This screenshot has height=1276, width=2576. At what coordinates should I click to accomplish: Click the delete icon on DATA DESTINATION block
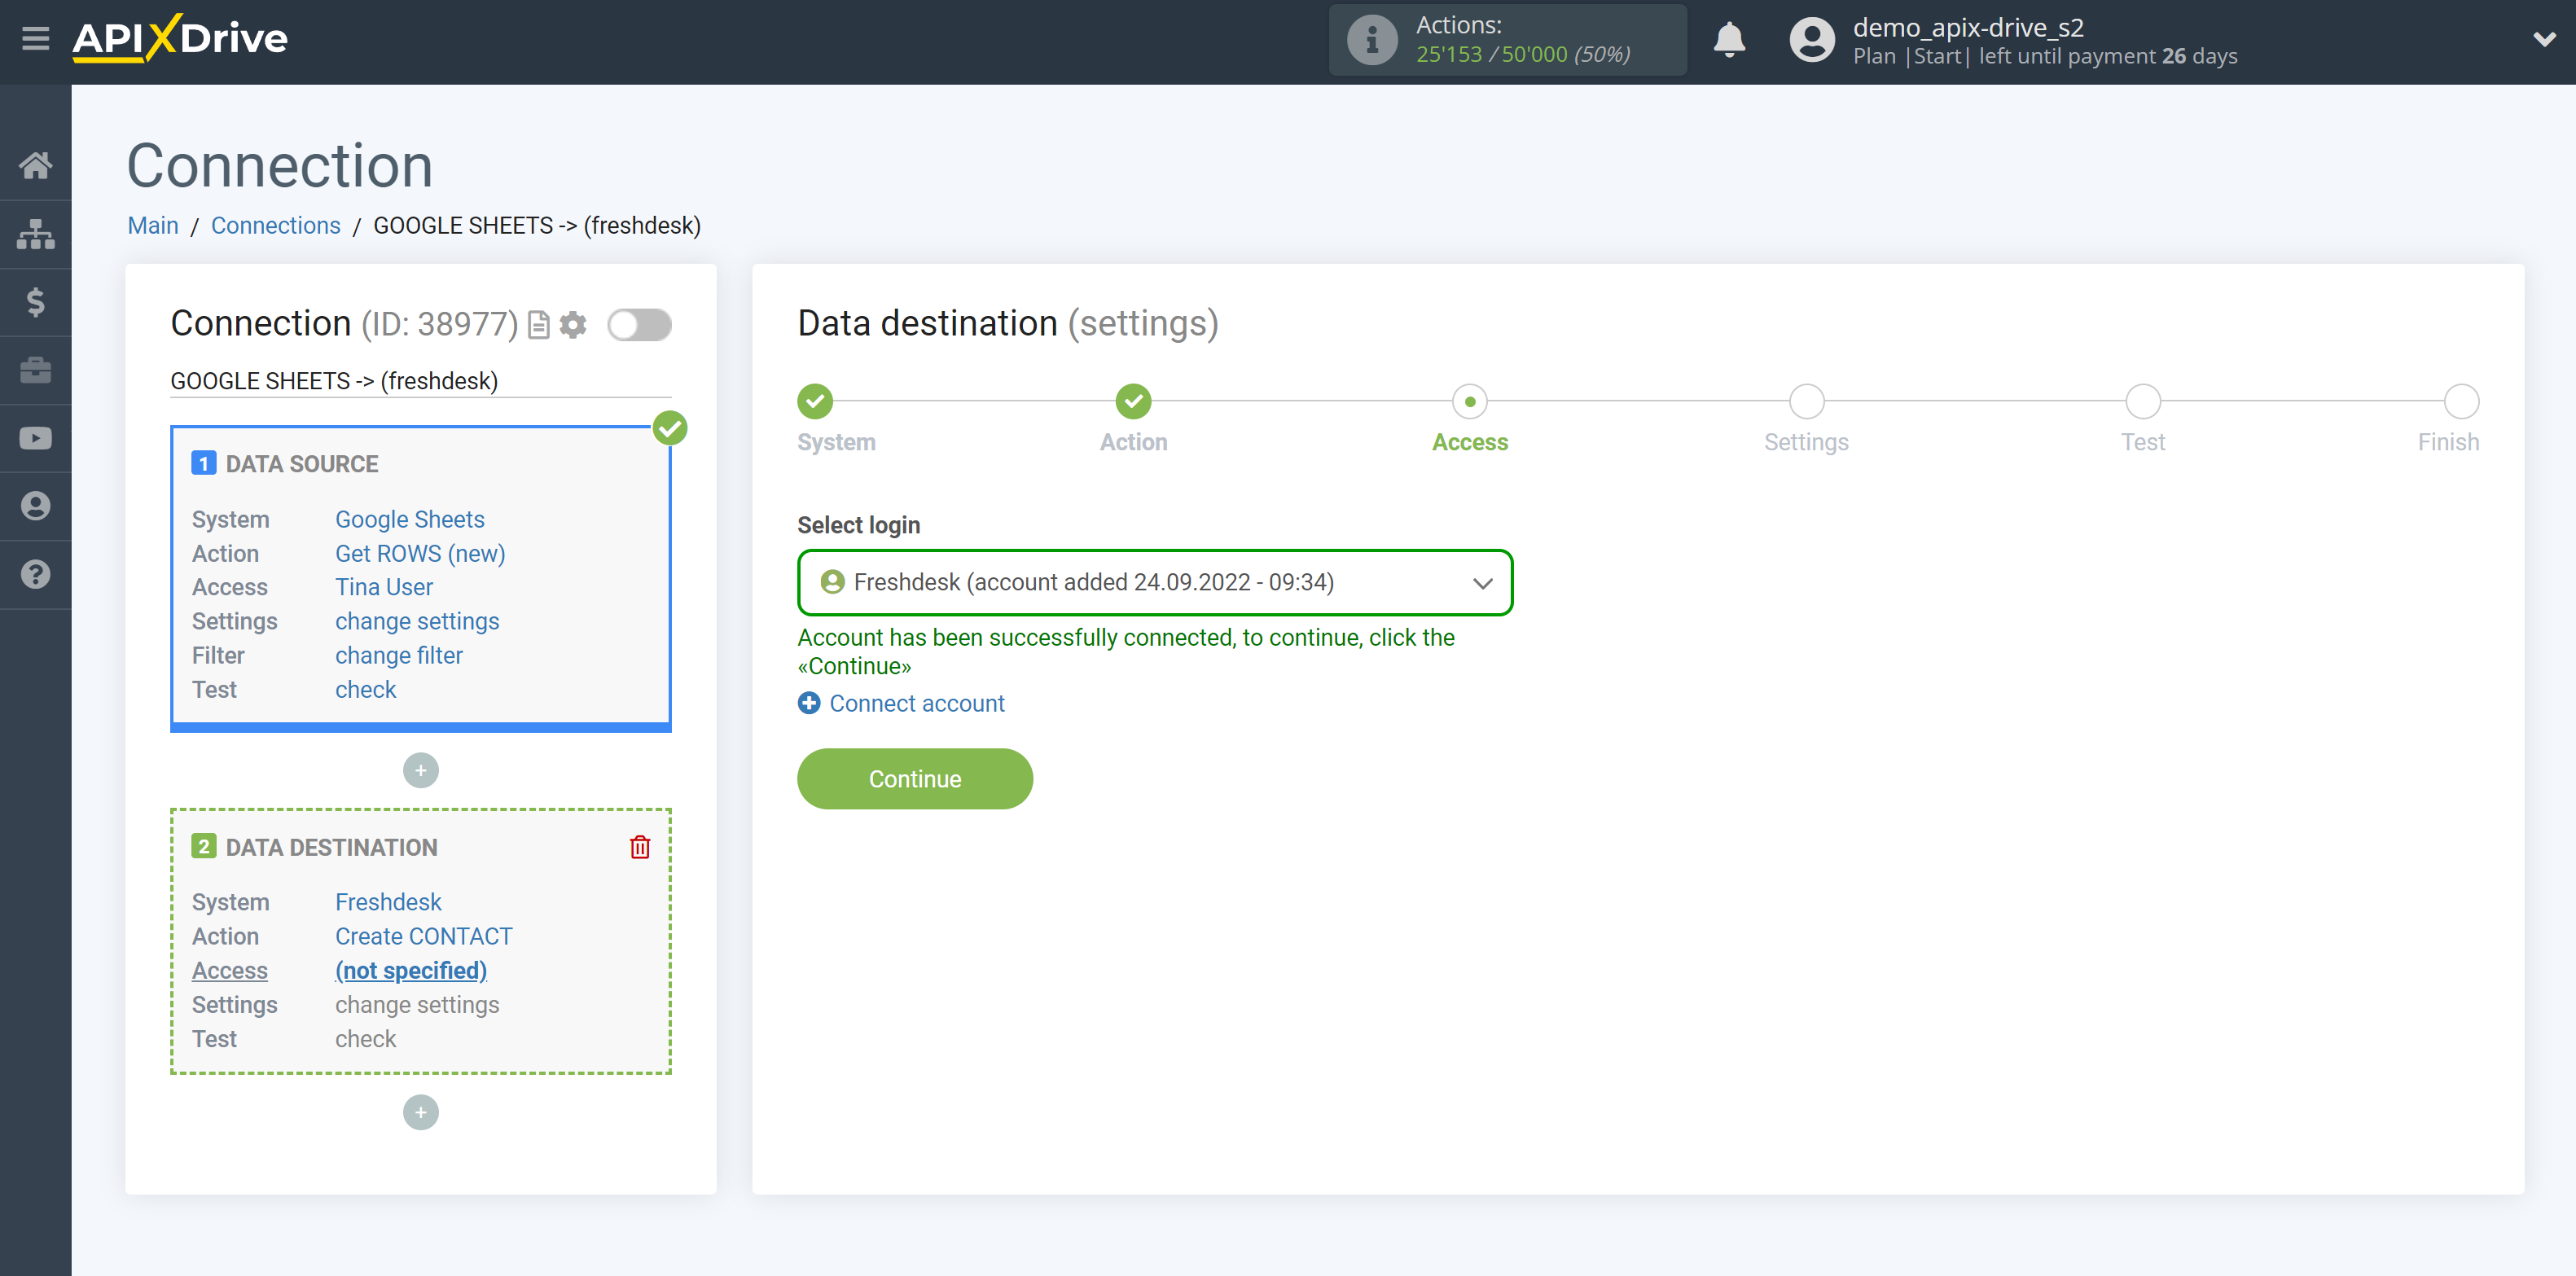click(641, 848)
